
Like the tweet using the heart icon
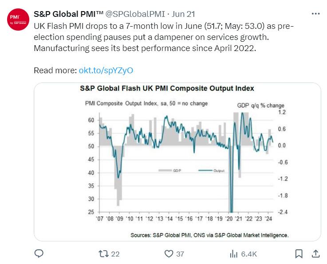[x=169, y=254]
